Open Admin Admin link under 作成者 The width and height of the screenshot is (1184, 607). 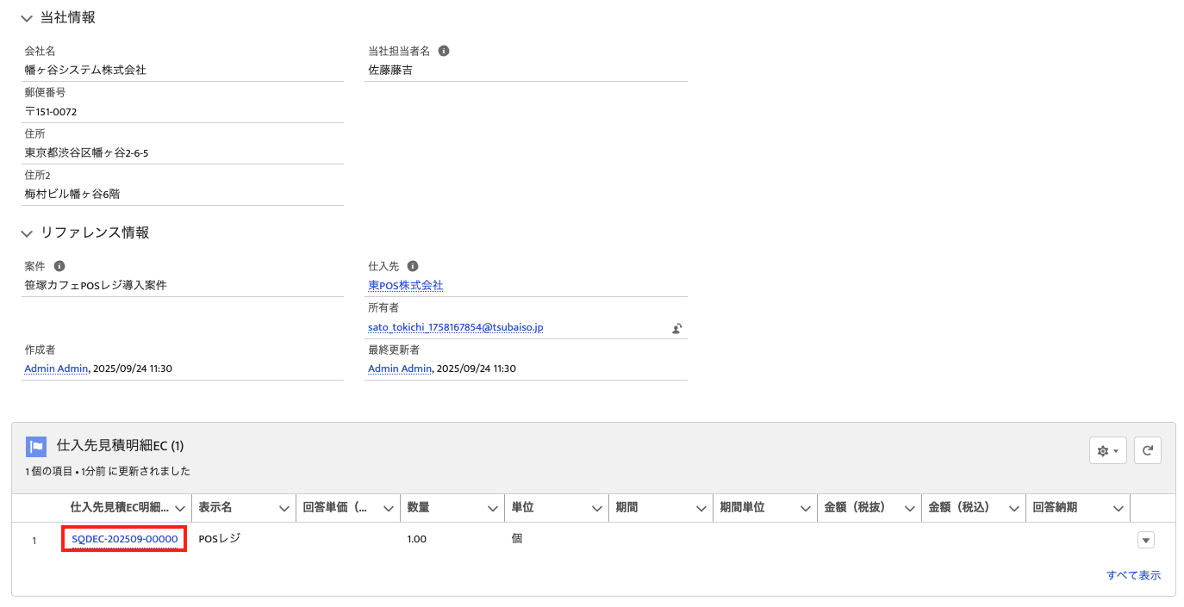[x=56, y=369]
